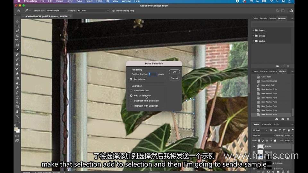This screenshot has height=173, width=308.
Task: Select the Blur tool
Action: (17, 83)
